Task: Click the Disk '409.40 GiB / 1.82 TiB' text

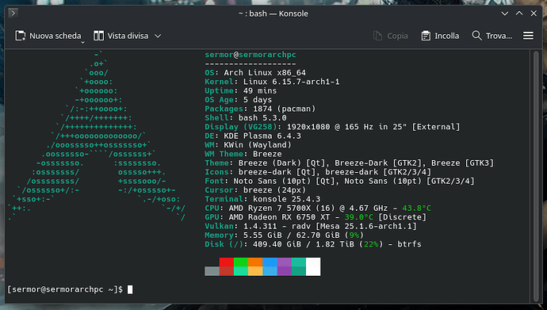Action: tap(303, 244)
